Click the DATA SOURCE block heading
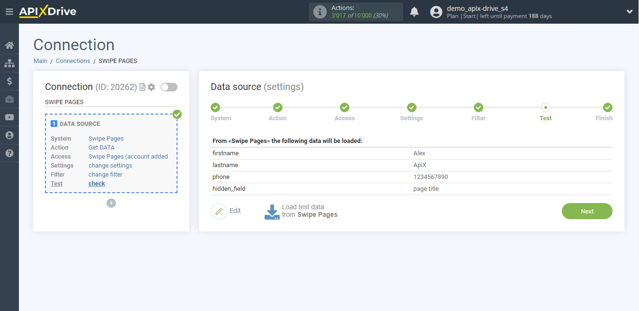This screenshot has height=311, width=639. point(80,124)
